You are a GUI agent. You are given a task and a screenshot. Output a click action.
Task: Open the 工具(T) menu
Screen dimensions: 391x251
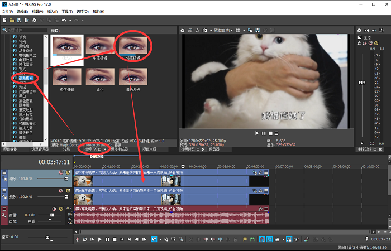(x=66, y=11)
